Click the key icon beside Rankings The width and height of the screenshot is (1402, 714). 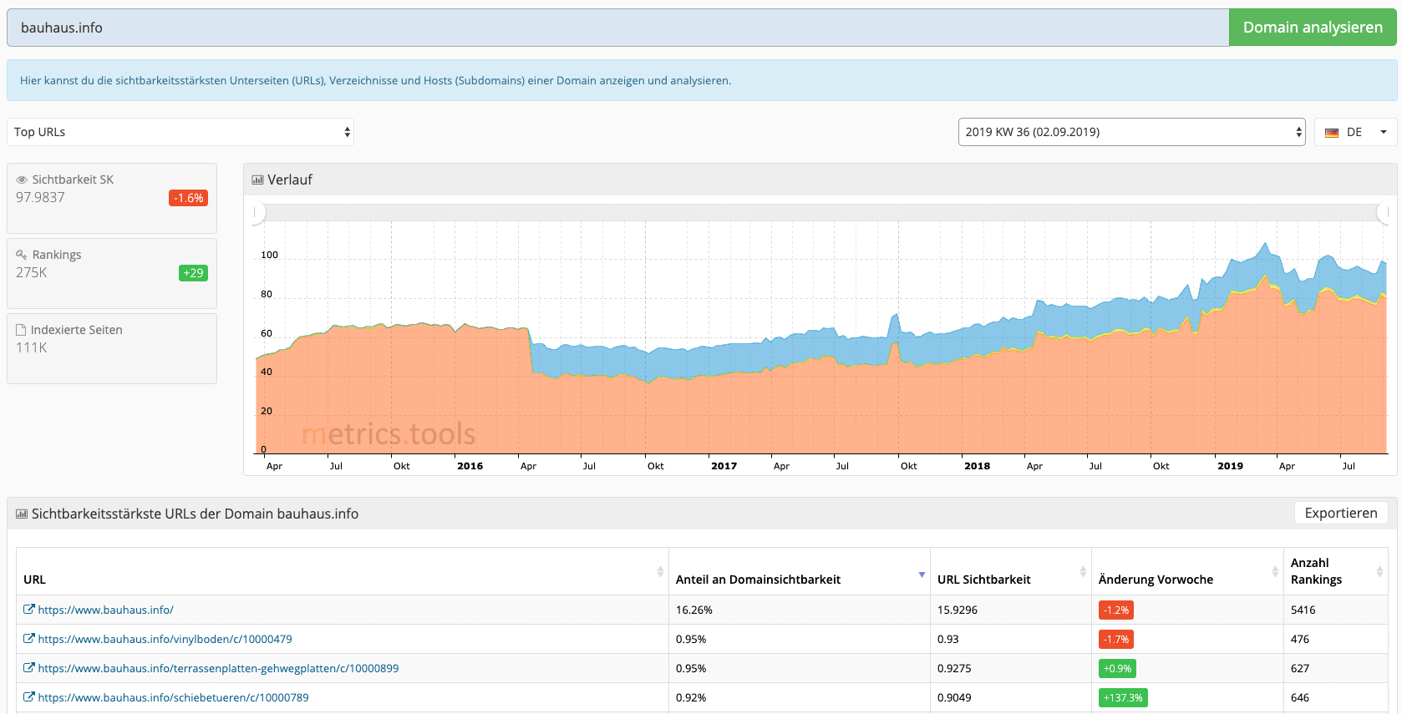(22, 255)
